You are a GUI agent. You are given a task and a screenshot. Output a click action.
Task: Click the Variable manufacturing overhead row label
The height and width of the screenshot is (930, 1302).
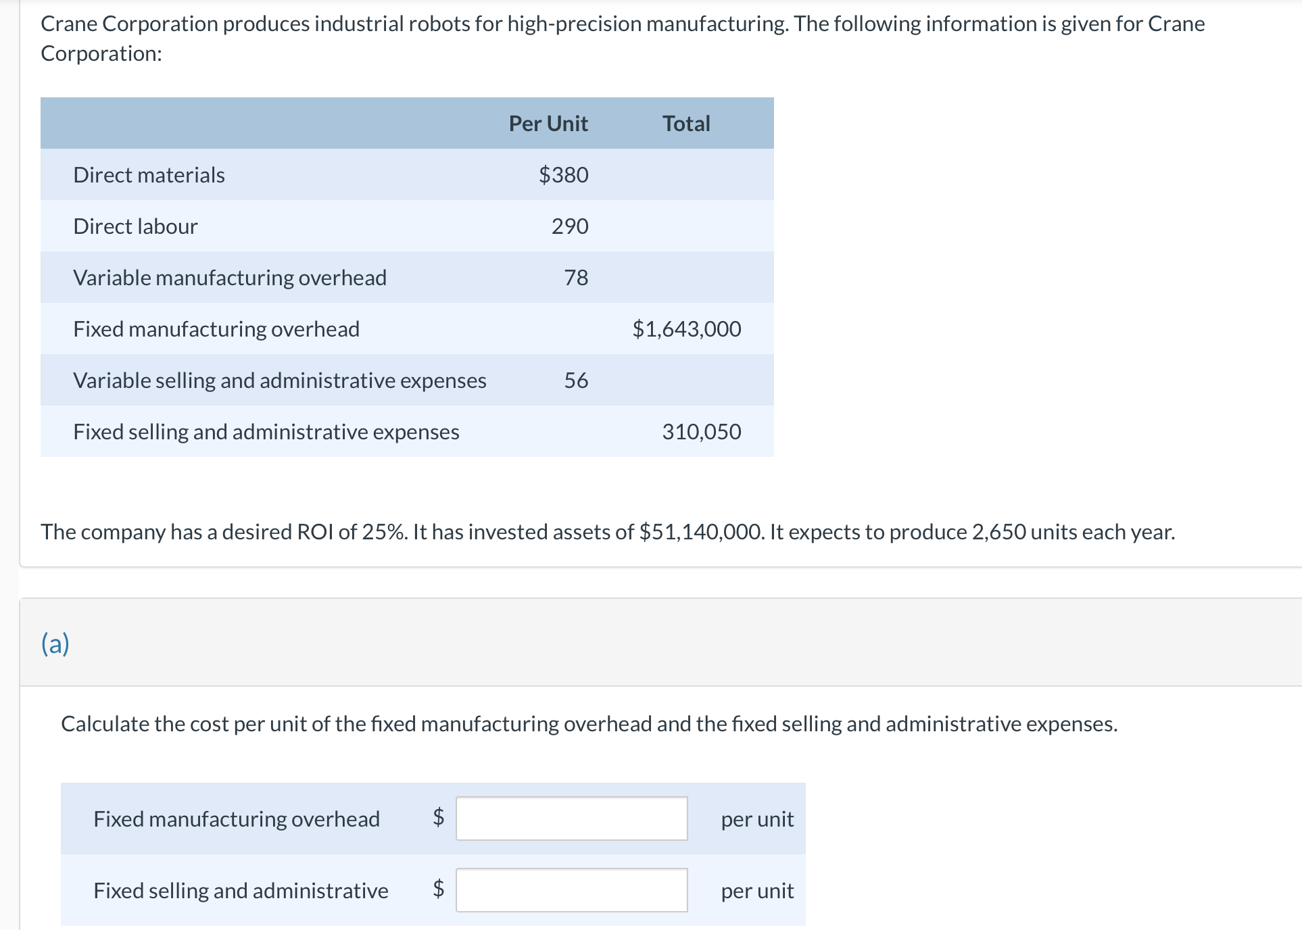pyautogui.click(x=230, y=278)
